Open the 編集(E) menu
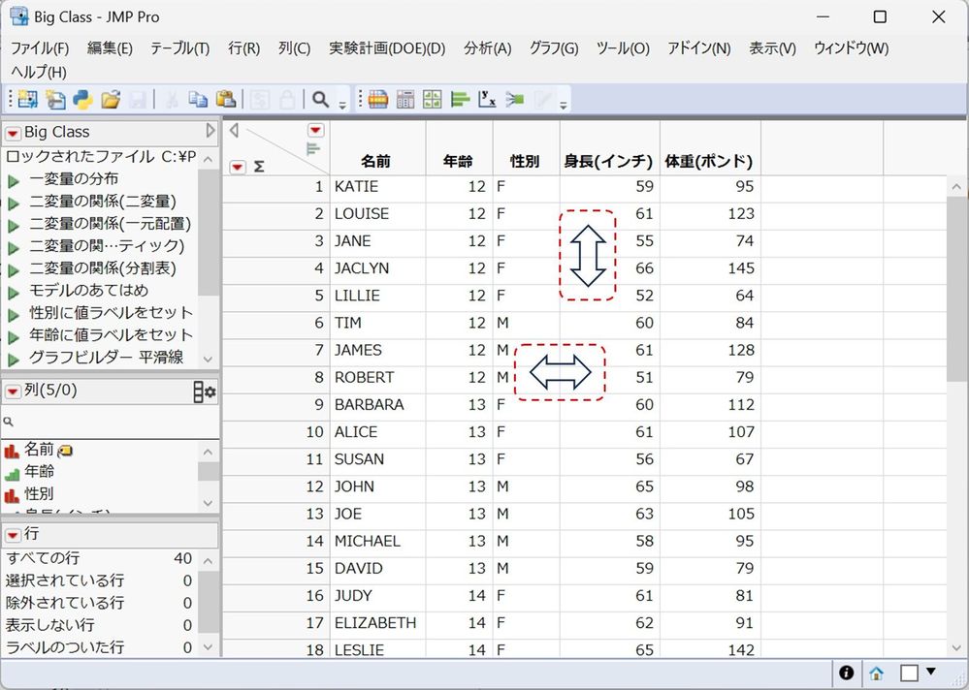This screenshot has height=690, width=969. click(110, 48)
